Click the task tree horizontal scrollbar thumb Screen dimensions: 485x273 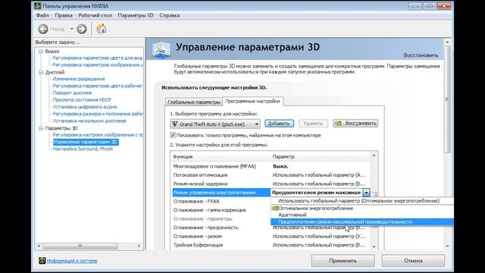(x=80, y=246)
